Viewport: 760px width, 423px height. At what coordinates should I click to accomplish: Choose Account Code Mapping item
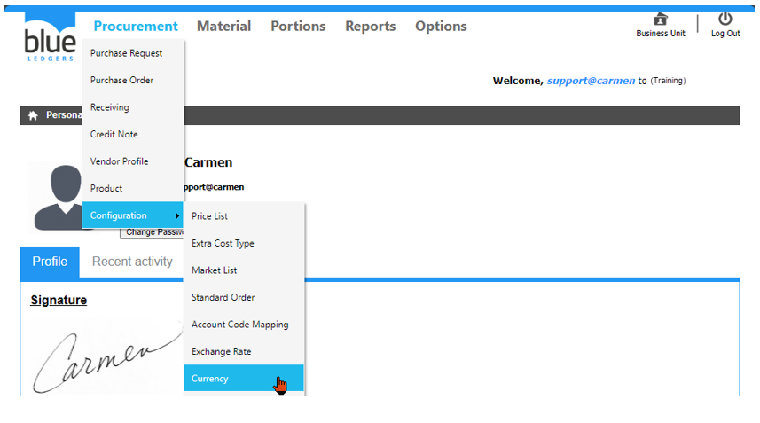coord(240,325)
